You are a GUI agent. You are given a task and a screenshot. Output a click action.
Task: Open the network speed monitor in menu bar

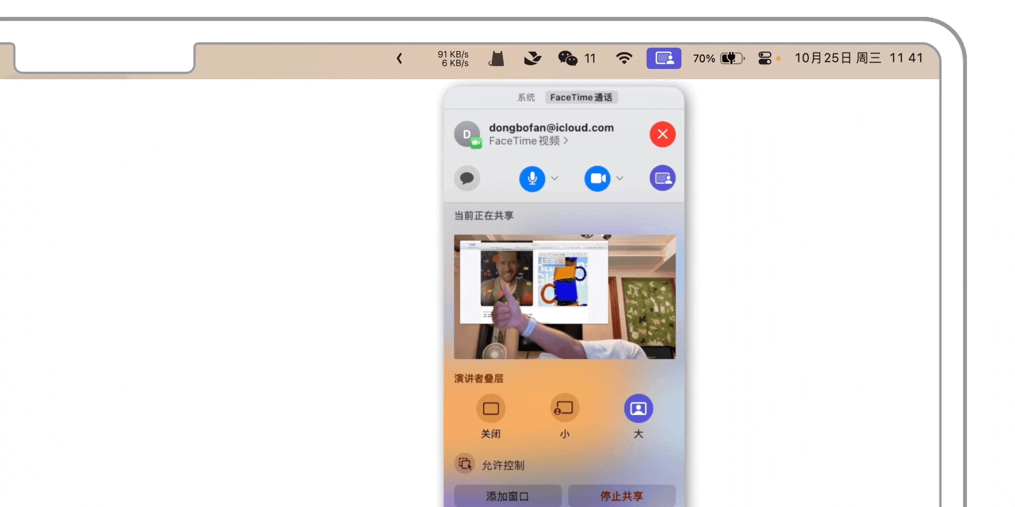tap(453, 59)
